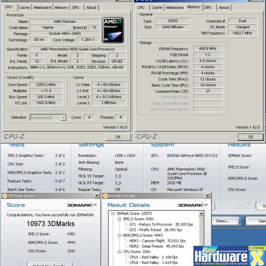Collapse the HDR/SM3.0 Score tree node
266x266 pixels.
119,235
